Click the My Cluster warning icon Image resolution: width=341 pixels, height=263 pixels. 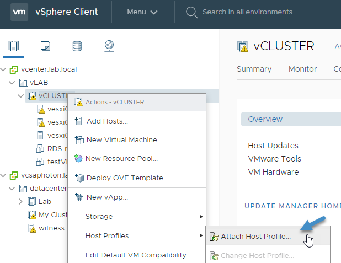[x=32, y=215]
